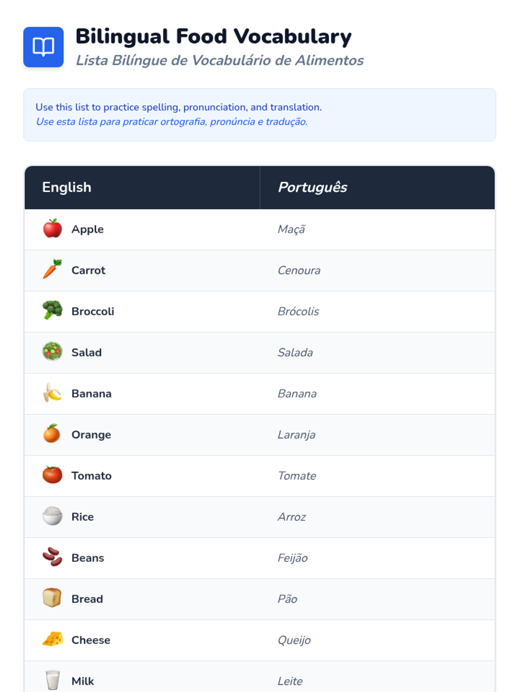Click the beans emoji icon

(x=52, y=557)
